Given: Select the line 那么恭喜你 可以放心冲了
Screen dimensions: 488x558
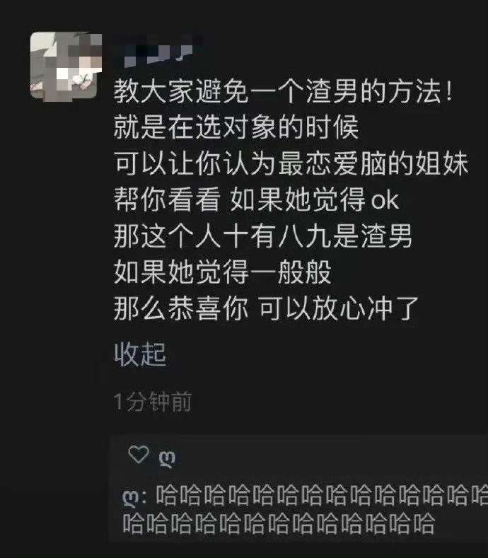Looking at the screenshot, I should (x=266, y=308).
